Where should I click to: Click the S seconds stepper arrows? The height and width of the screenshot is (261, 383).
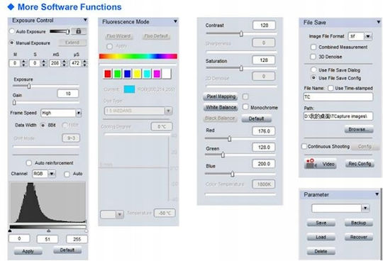click(44, 63)
